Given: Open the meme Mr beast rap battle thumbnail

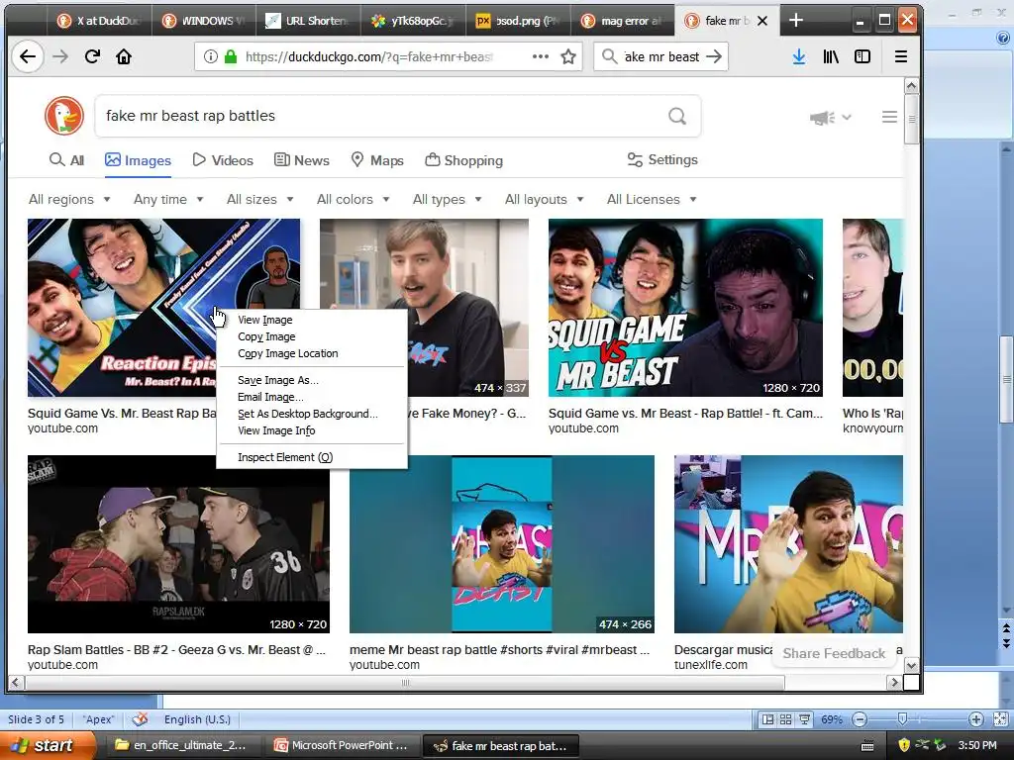Looking at the screenshot, I should point(502,544).
